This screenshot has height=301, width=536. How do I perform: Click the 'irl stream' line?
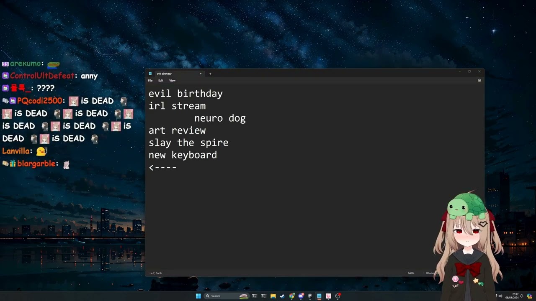pos(177,106)
